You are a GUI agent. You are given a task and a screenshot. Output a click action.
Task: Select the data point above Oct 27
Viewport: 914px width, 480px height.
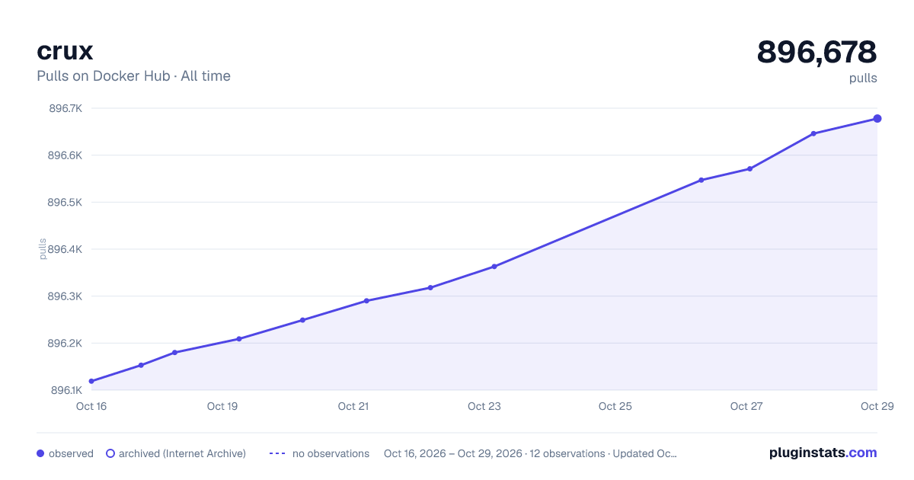(x=750, y=168)
